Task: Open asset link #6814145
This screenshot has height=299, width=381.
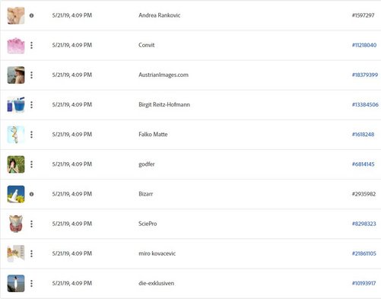Action: (x=363, y=164)
